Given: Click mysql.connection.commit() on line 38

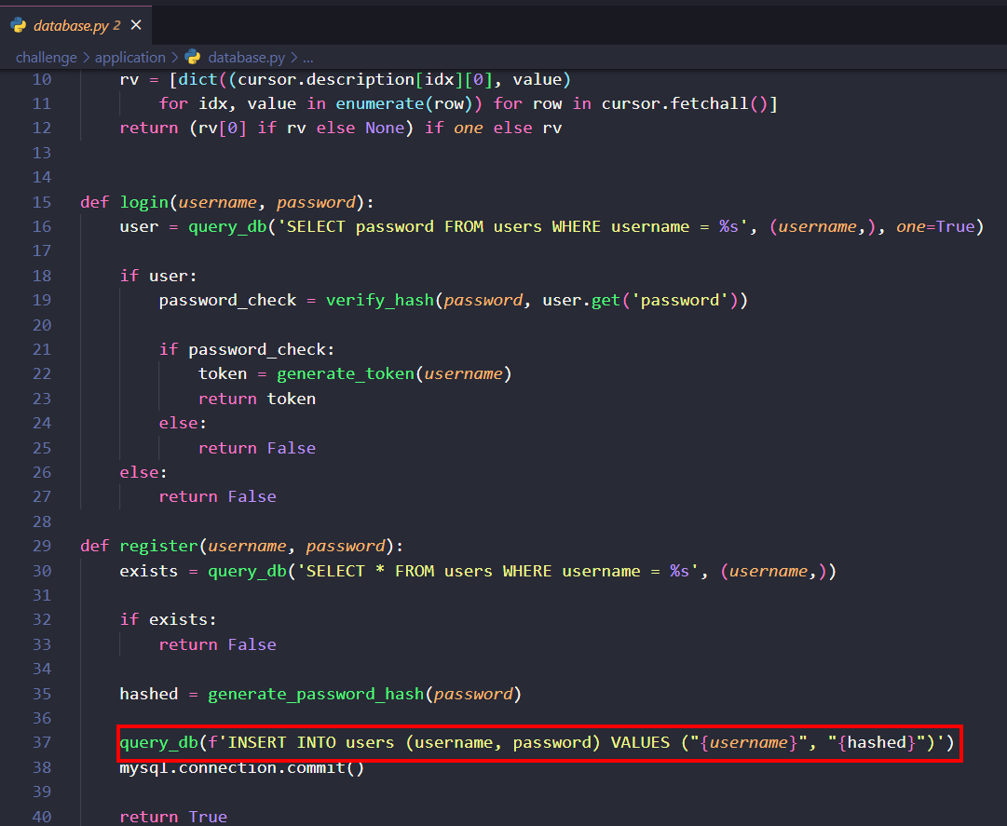Looking at the screenshot, I should click(x=241, y=768).
